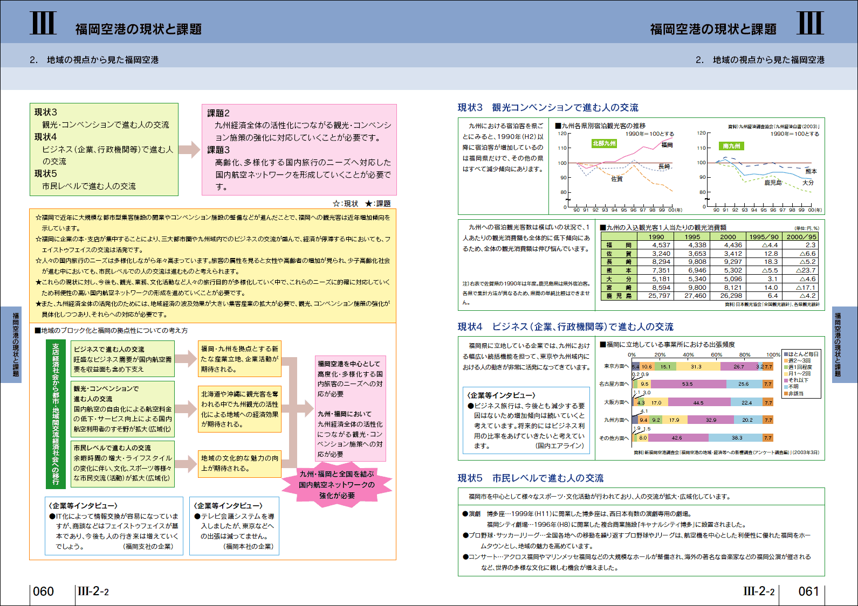858x606 pixels.
Task: Click the page number 061
Action: 808,591
